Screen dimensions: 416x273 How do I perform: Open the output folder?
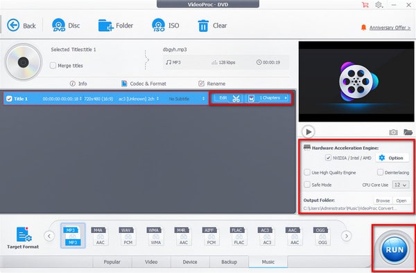tap(401, 201)
